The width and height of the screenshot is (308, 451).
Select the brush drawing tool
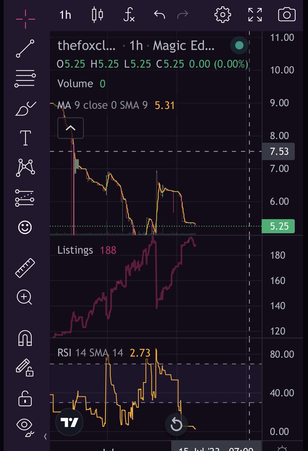coord(25,109)
